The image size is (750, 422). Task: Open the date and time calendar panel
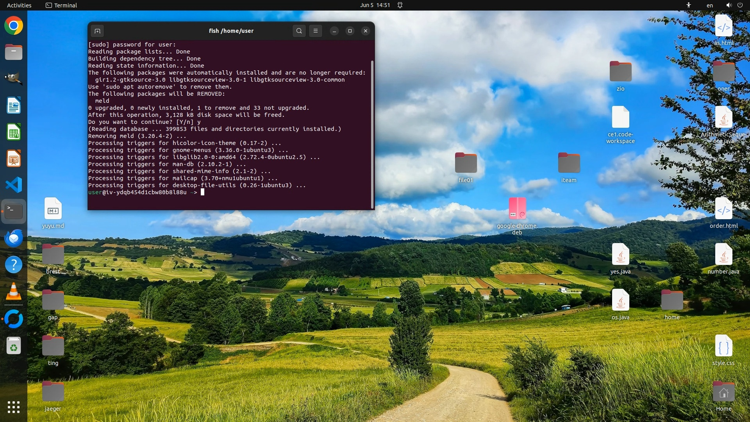[375, 5]
